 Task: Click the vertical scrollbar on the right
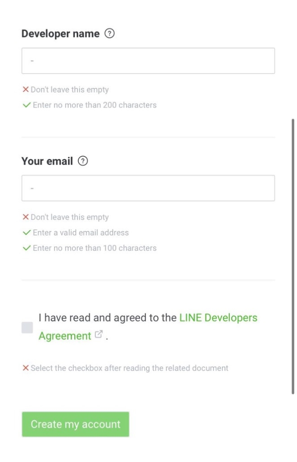[x=293, y=256]
